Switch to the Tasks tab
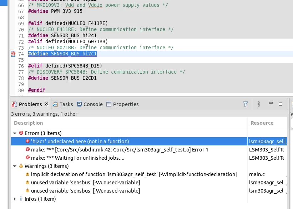293x209 pixels. click(x=63, y=104)
